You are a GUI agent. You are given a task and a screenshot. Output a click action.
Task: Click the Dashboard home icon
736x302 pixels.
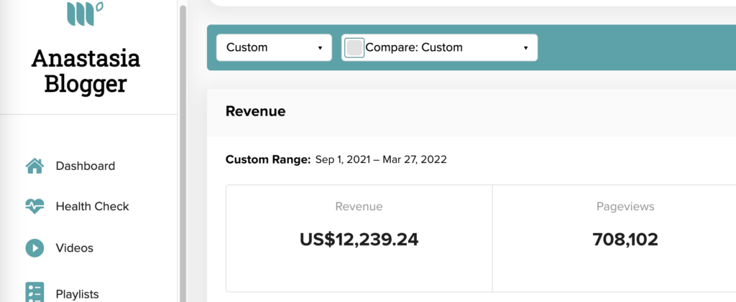pyautogui.click(x=34, y=166)
